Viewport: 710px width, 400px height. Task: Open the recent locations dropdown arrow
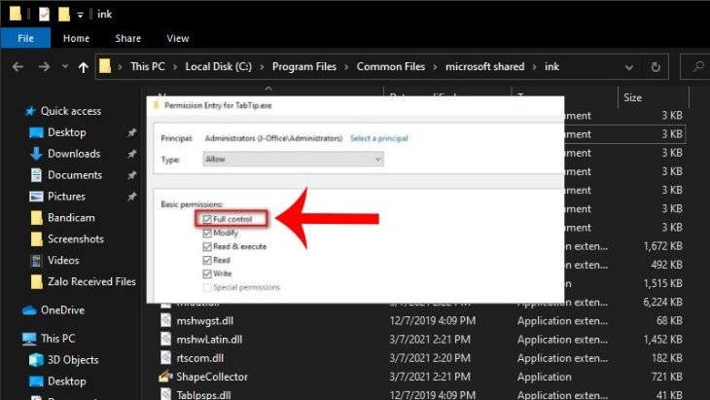click(65, 66)
